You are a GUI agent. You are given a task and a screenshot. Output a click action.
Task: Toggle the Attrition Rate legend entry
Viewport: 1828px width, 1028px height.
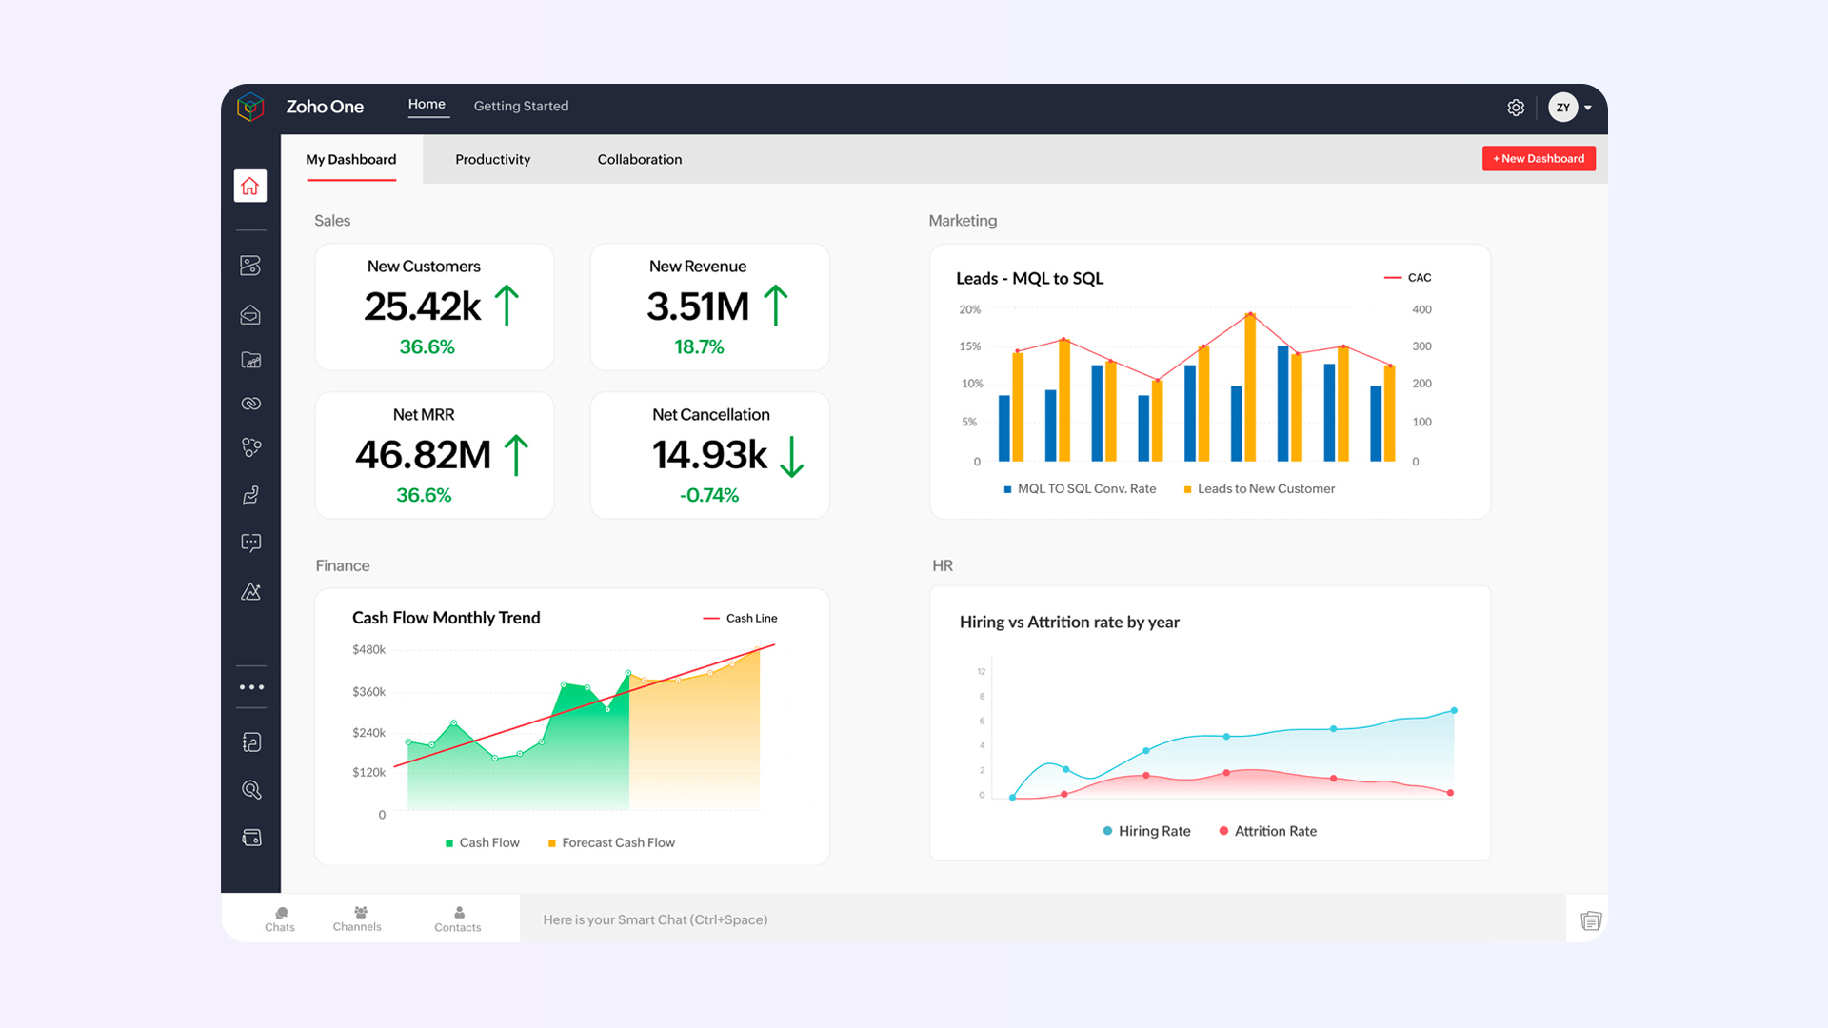[x=1267, y=831]
